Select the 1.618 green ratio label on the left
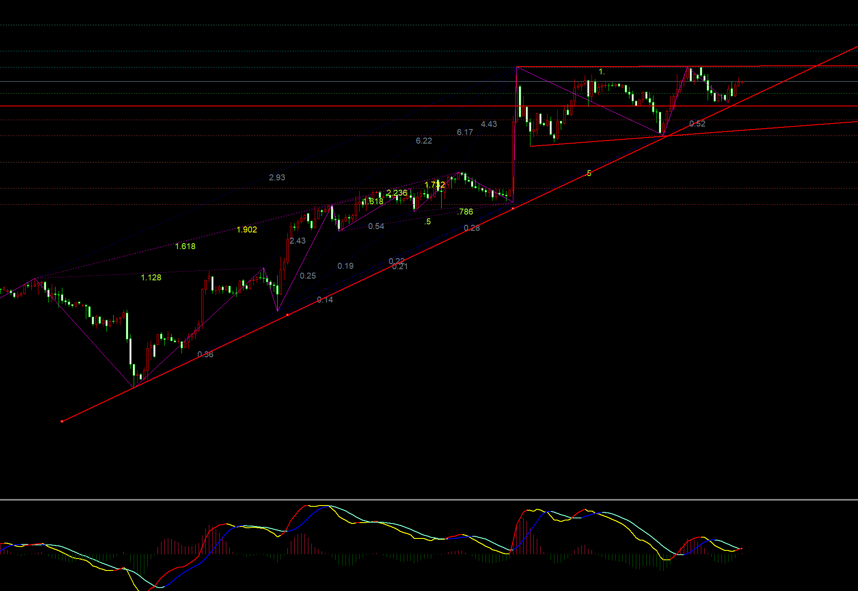 tap(185, 246)
